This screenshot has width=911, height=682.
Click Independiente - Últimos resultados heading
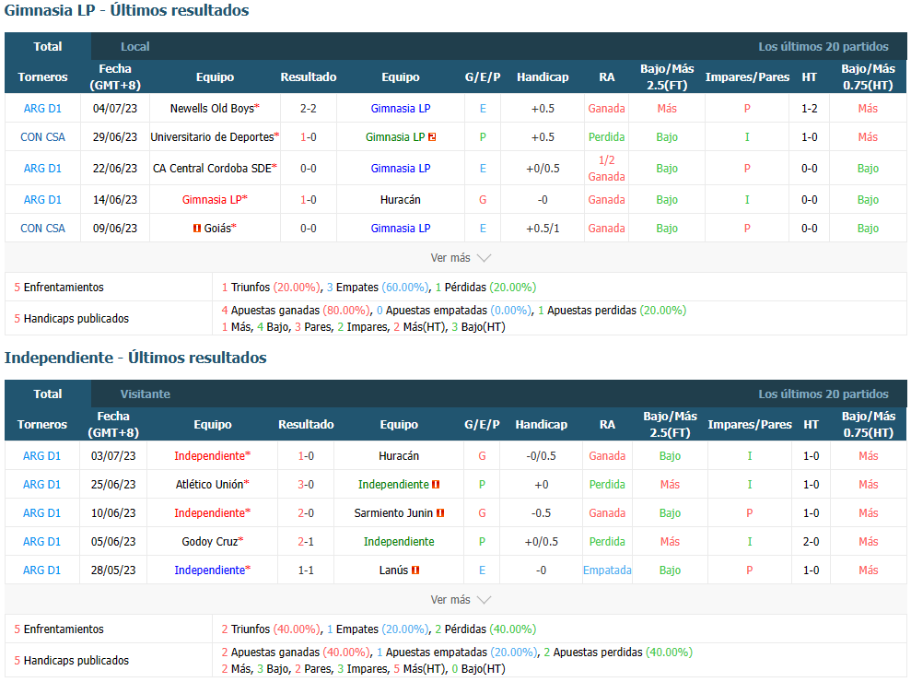[135, 359]
